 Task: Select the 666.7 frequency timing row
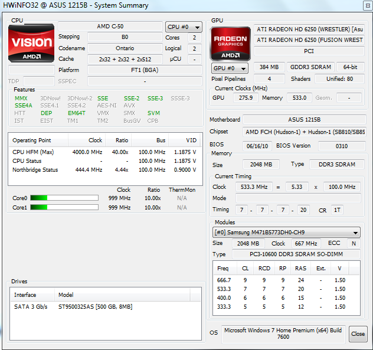[286, 280]
